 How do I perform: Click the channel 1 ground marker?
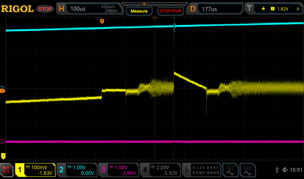(3, 155)
